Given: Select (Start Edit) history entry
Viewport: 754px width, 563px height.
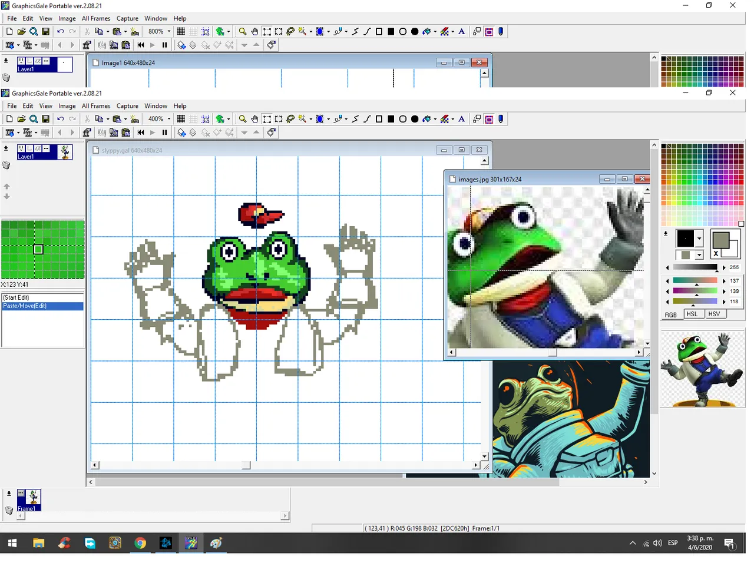Looking at the screenshot, I should 43,297.
